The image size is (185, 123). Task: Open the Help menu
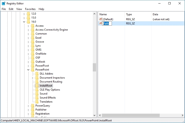click(x=41, y=9)
